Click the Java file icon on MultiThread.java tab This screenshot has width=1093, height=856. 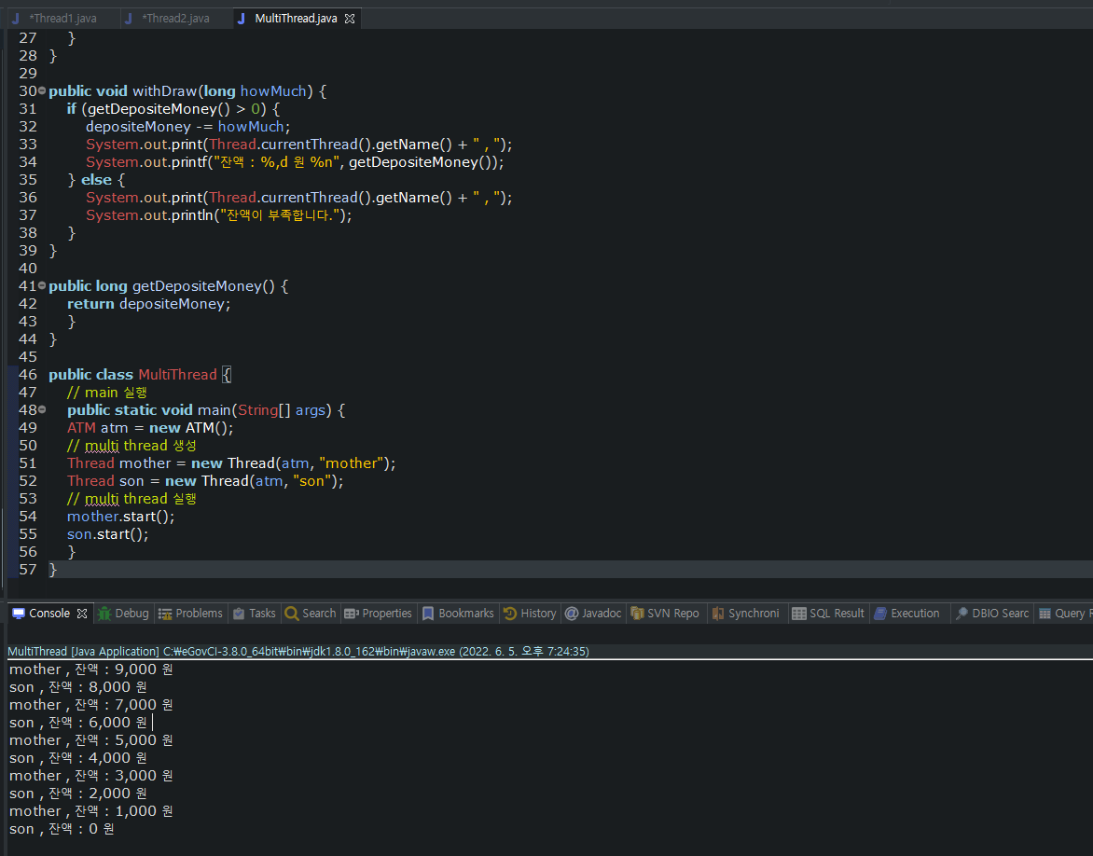pos(242,19)
